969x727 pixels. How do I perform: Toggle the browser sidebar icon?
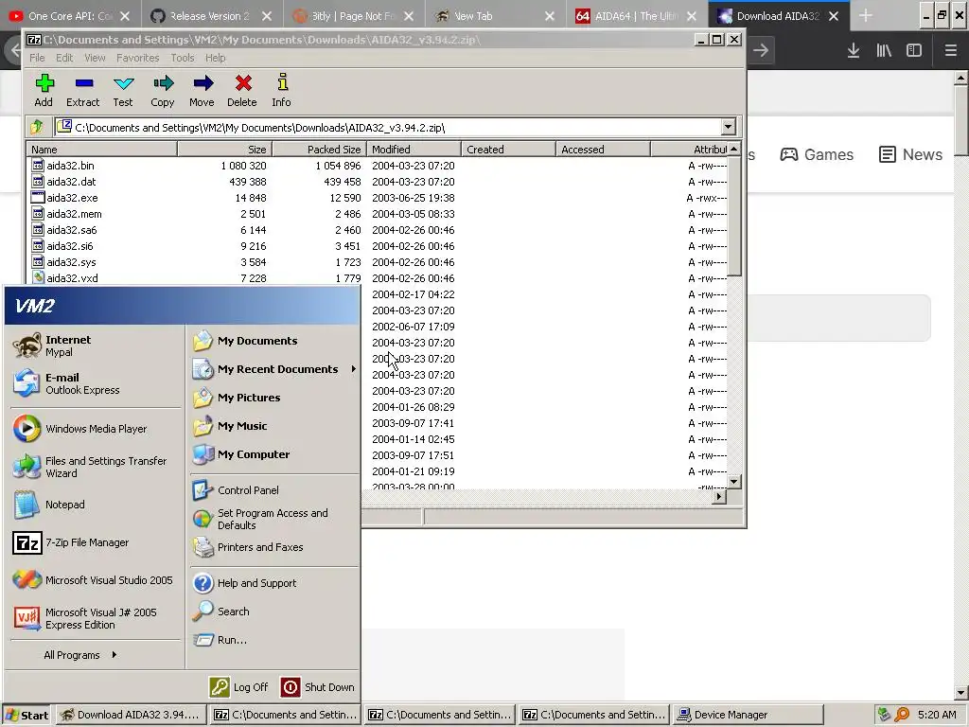point(914,50)
